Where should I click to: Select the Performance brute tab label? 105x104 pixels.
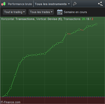(20, 4)
